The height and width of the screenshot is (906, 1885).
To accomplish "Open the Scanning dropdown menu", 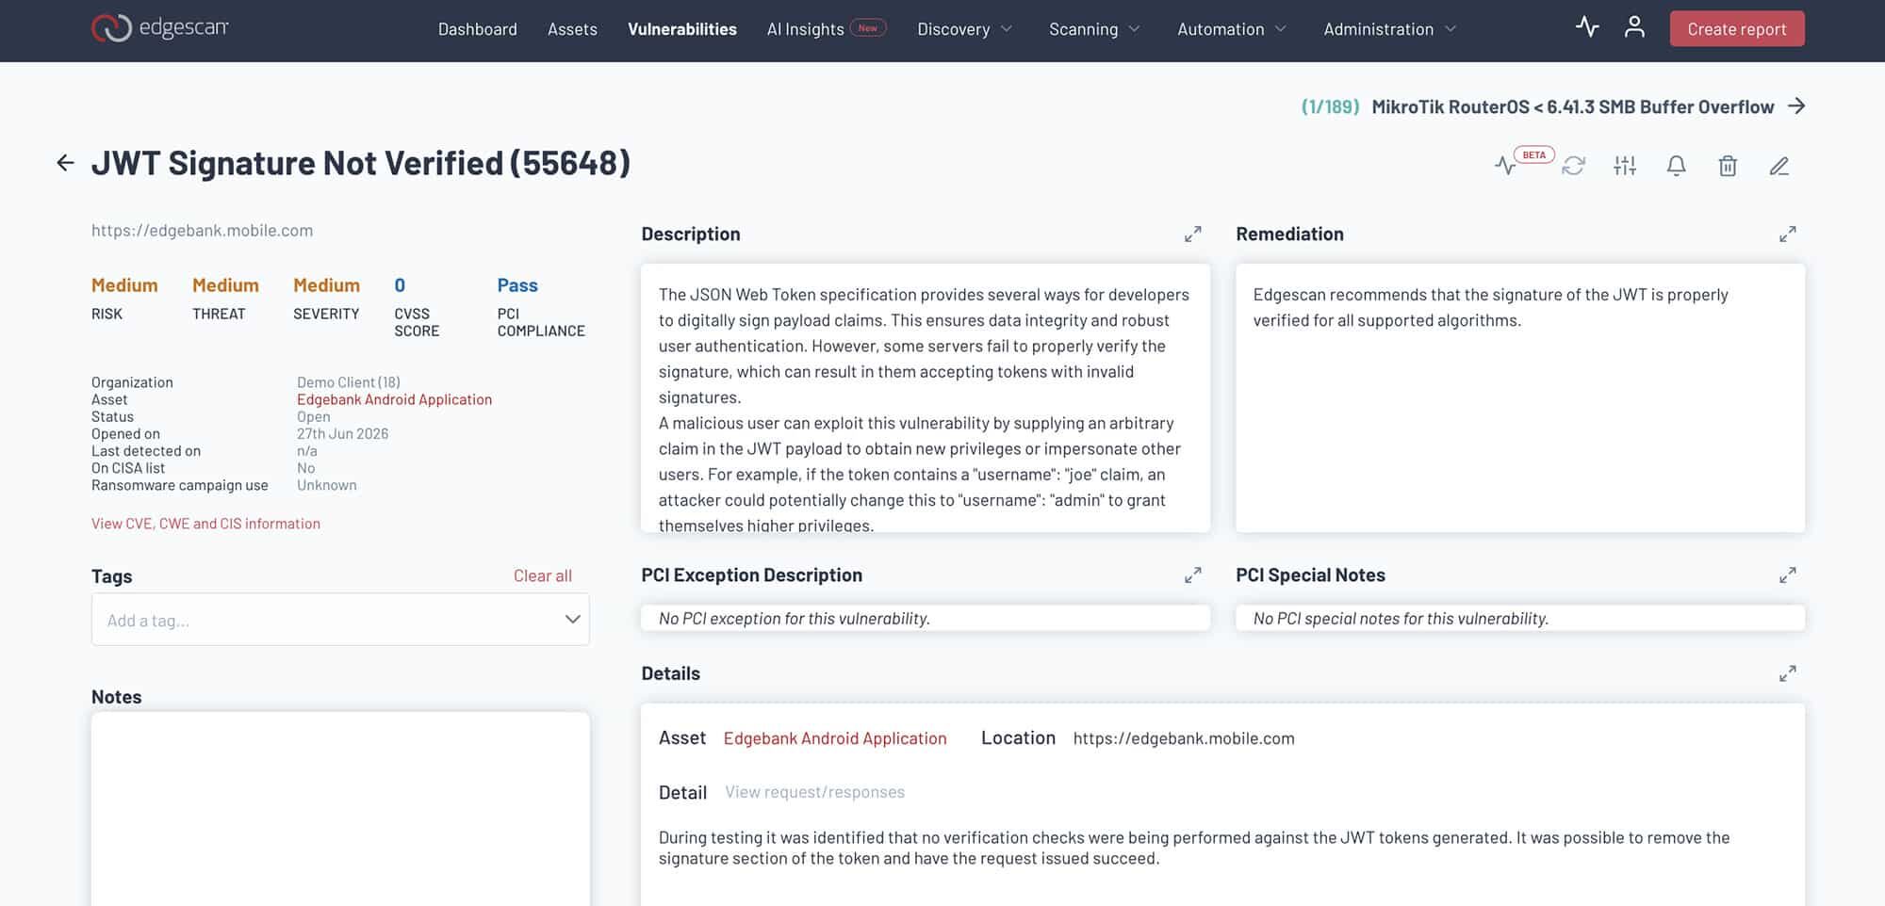I will 1094,29.
